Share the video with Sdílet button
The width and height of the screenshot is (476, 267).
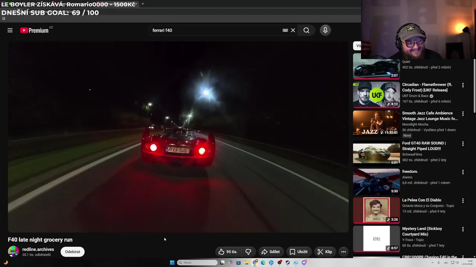tap(270, 252)
